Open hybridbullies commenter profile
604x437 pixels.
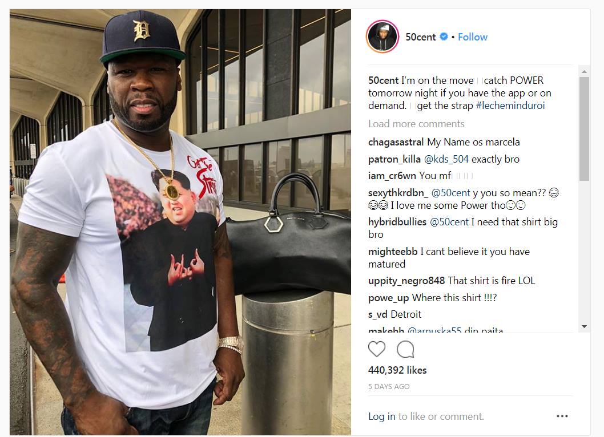pyautogui.click(x=397, y=222)
